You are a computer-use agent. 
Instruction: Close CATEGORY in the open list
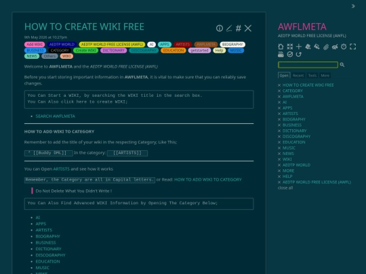point(279,91)
